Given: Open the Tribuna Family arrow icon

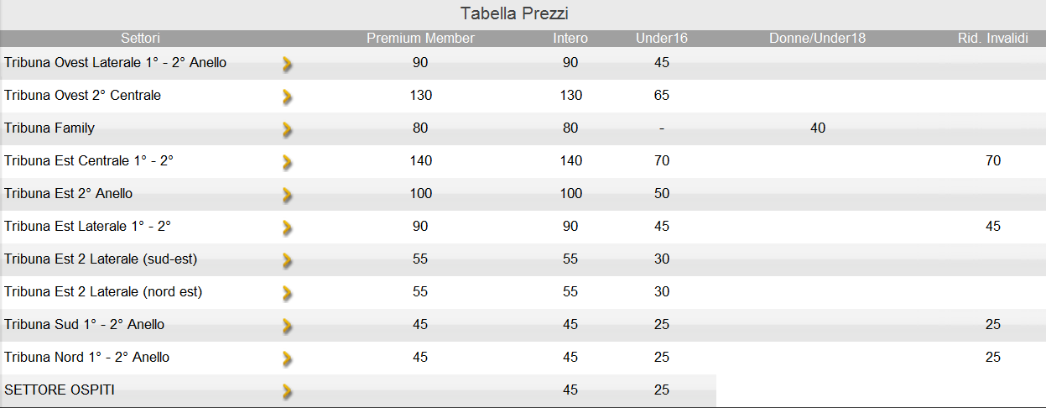Looking at the screenshot, I should pyautogui.click(x=287, y=129).
